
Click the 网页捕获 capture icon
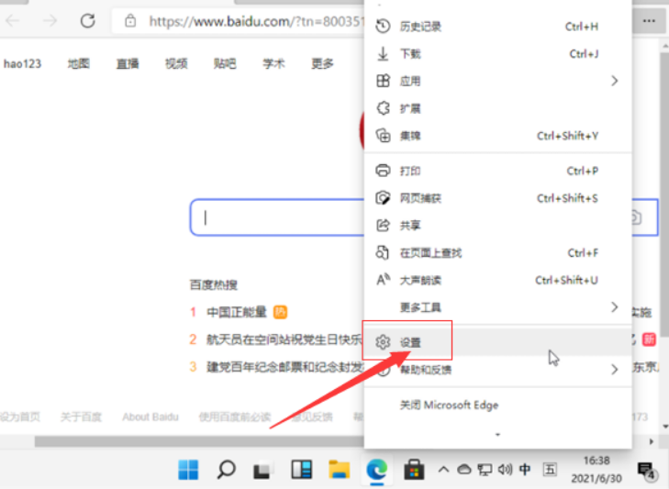[383, 198]
